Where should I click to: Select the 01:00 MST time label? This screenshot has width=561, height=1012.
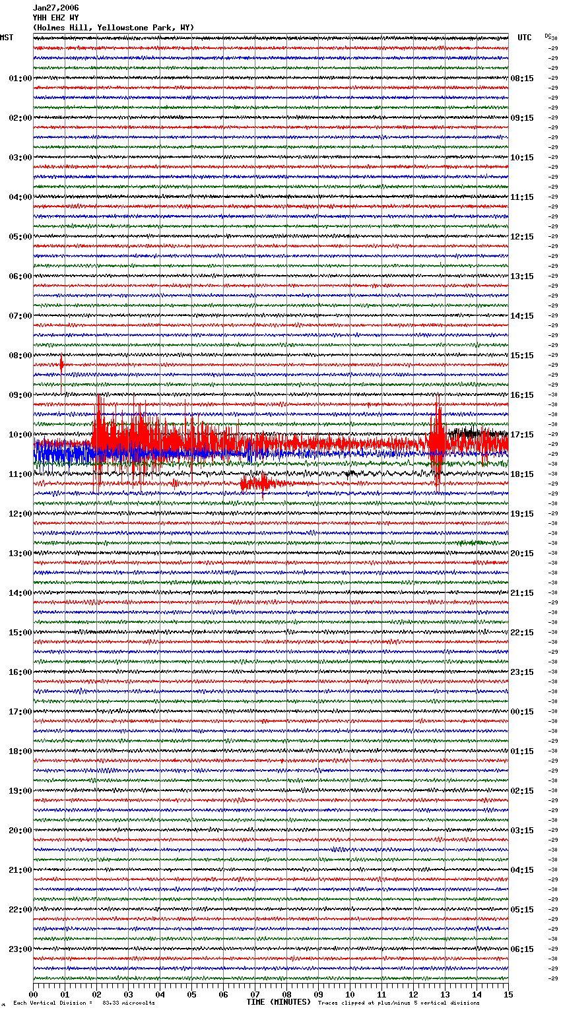click(x=20, y=79)
